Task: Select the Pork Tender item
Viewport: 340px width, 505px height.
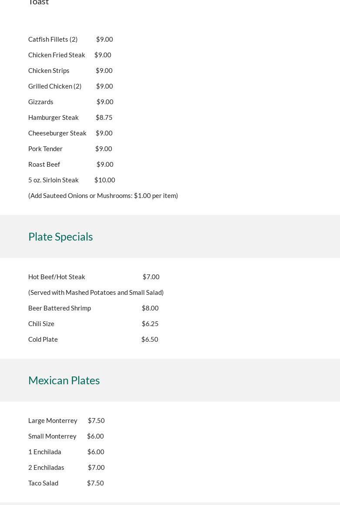Action: tap(45, 149)
